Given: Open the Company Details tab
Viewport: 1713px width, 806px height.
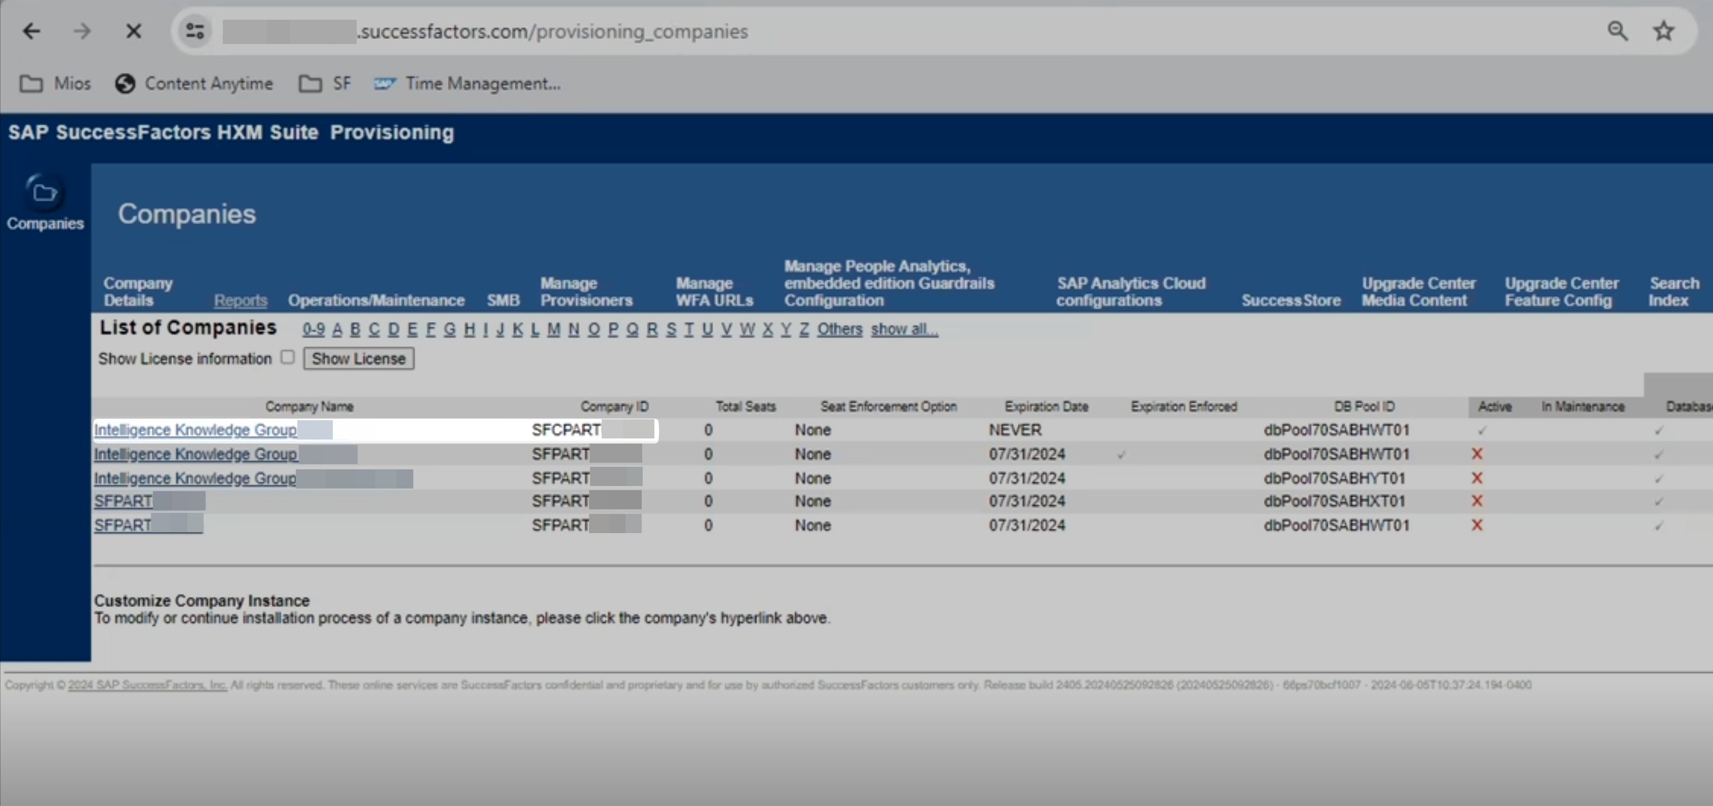Looking at the screenshot, I should coord(138,292).
